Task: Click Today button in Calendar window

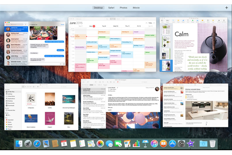Action: 150,23
